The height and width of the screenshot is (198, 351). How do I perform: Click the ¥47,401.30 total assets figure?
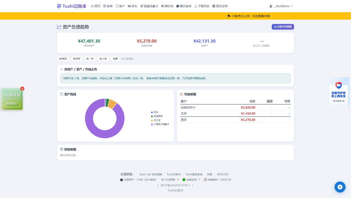tap(89, 41)
